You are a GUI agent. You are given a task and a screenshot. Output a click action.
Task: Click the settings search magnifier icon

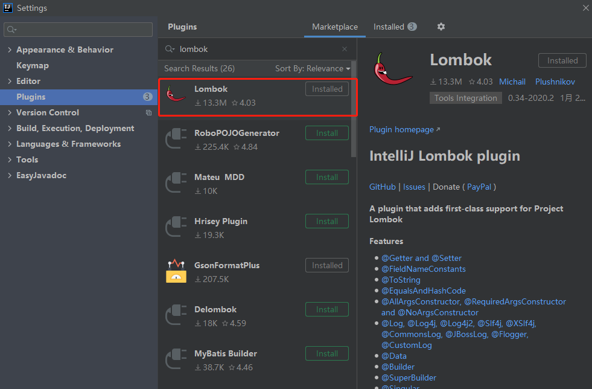point(11,30)
